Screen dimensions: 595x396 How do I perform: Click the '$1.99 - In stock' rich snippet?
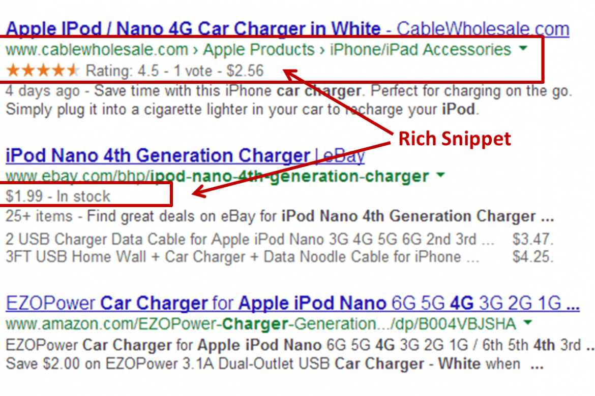58,195
